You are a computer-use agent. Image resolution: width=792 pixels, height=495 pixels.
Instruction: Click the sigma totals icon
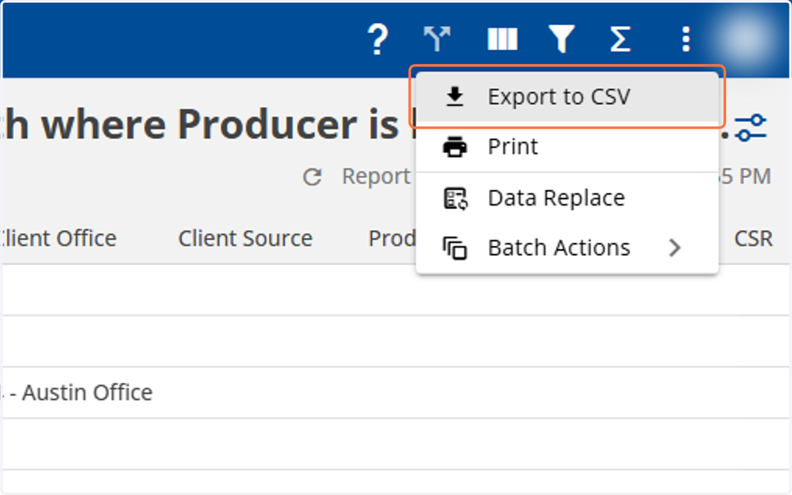[x=620, y=40]
